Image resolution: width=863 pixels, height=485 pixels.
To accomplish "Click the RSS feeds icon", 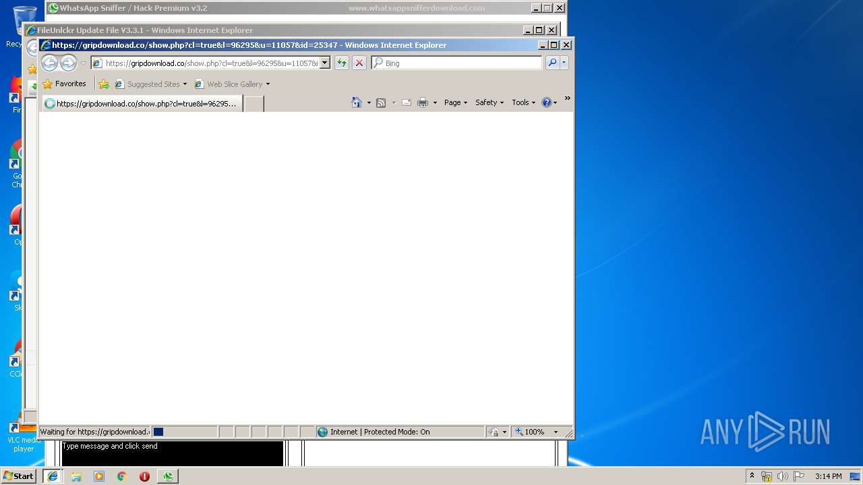I will click(x=381, y=102).
